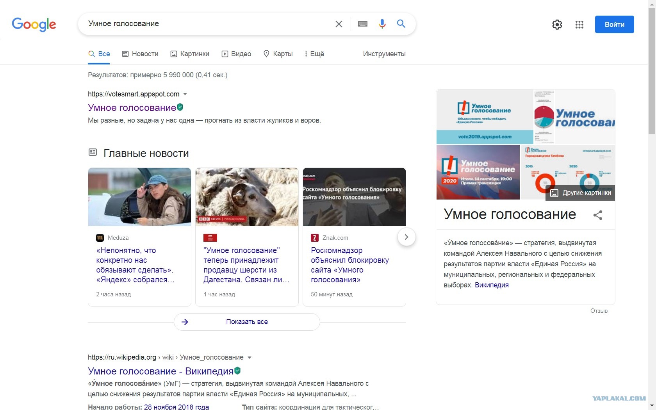Open the Википедия link in knowledge panel
This screenshot has width=656, height=410.
(492, 285)
